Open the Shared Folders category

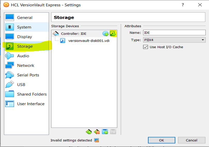(27, 94)
